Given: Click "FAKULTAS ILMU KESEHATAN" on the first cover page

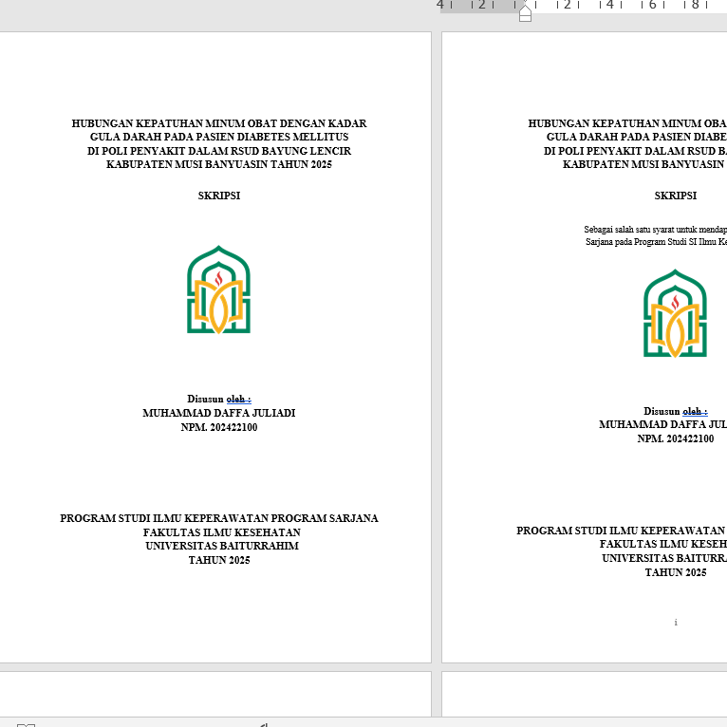Looking at the screenshot, I should pyautogui.click(x=222, y=532).
